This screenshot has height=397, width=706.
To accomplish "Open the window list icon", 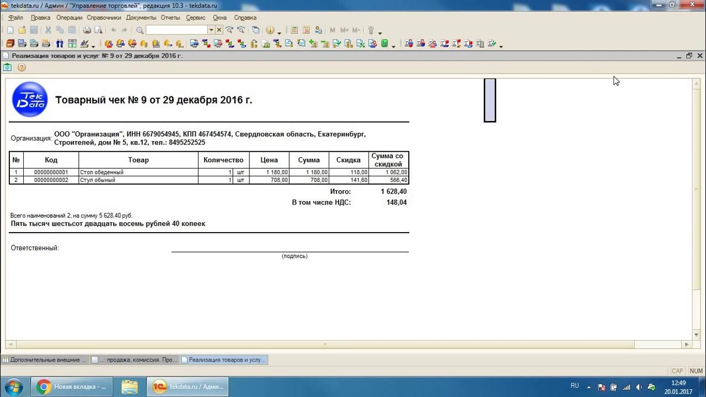I will [x=256, y=30].
